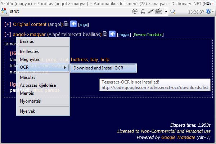Choose Másolás from the context menu
This screenshot has width=216, height=144.
pyautogui.click(x=27, y=77)
